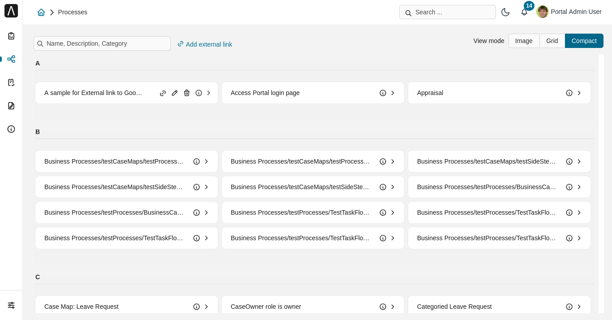Delete the External link sample process
Image resolution: width=612 pixels, height=320 pixels.
(x=187, y=93)
